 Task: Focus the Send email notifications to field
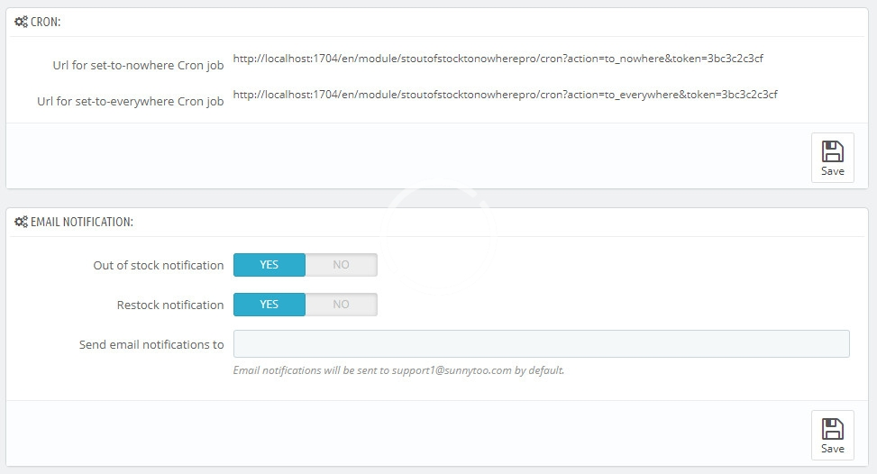coord(541,344)
